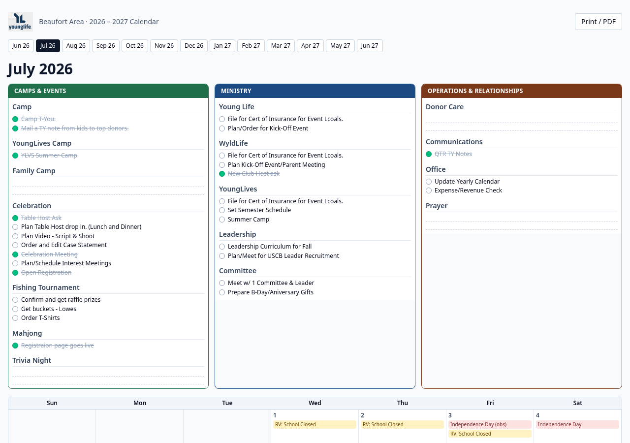
Task: Select the Jul 26 month tab
Action: click(x=48, y=46)
